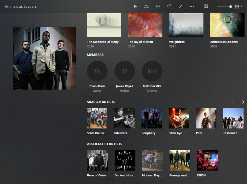Open Born of Osiris artist photo
Image resolution: width=247 pixels, height=184 pixels.
tap(97, 160)
